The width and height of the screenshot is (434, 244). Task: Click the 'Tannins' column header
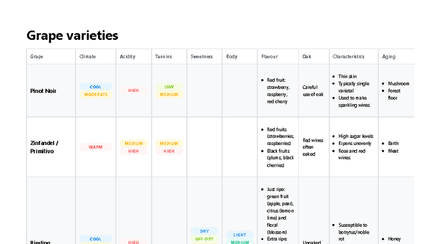tap(163, 56)
